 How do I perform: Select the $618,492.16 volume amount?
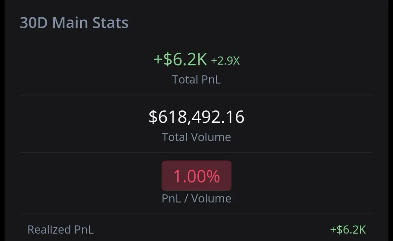[196, 117]
